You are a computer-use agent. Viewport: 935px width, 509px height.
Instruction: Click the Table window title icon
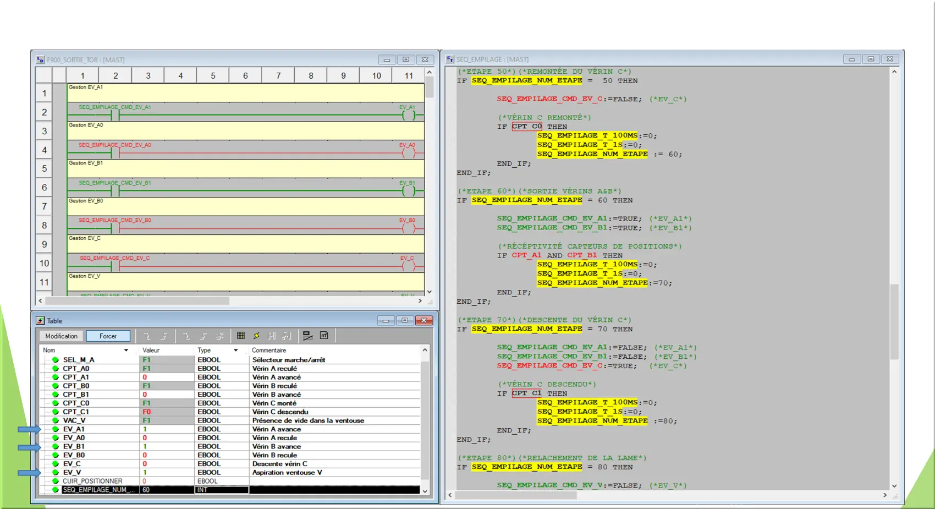click(x=40, y=321)
